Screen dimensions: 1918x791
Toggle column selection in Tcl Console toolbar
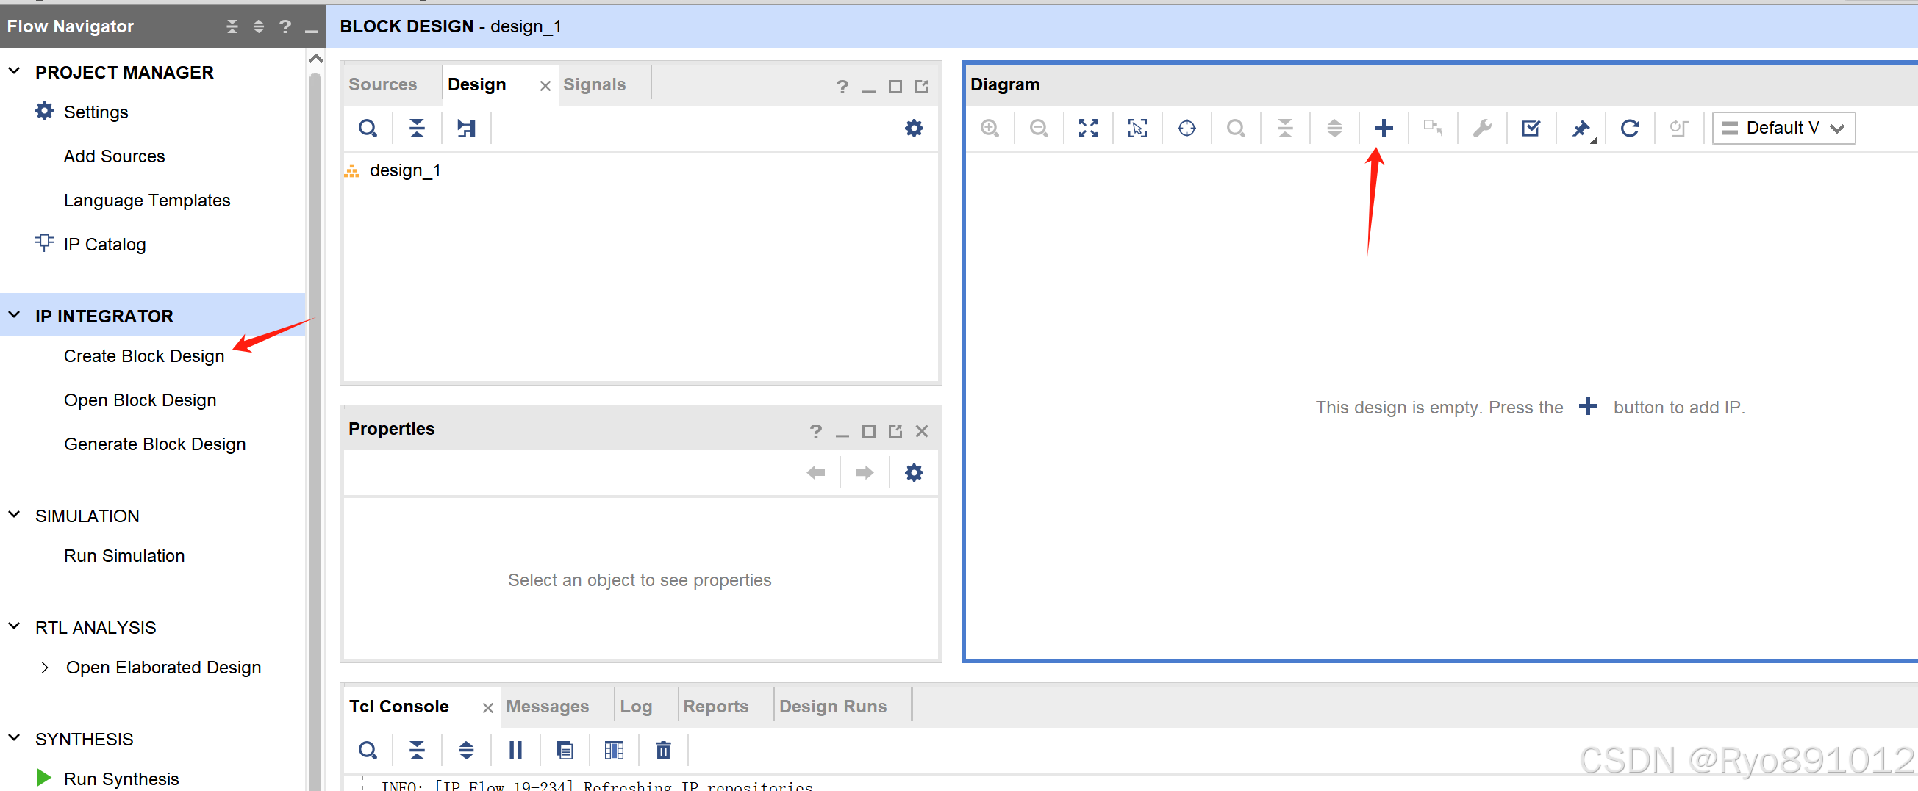click(615, 750)
